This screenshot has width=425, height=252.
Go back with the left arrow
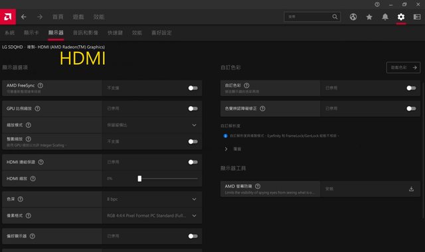[24, 17]
